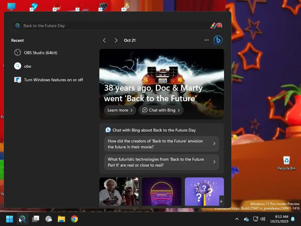
Task: Open clock showing 8:12 AM 10/21/2023
Action: [279, 219]
